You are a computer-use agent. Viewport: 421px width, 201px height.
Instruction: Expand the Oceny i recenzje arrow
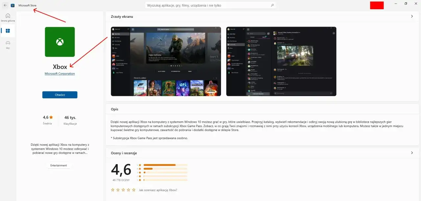tap(412, 153)
